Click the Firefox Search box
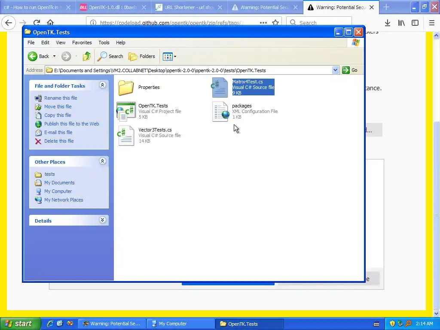440x330 pixels. (319, 23)
